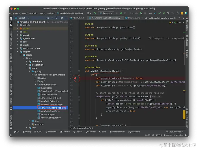The height and width of the screenshot is (149, 198).
Task: Open the Endpoints tool window
Action: tap(134, 132)
